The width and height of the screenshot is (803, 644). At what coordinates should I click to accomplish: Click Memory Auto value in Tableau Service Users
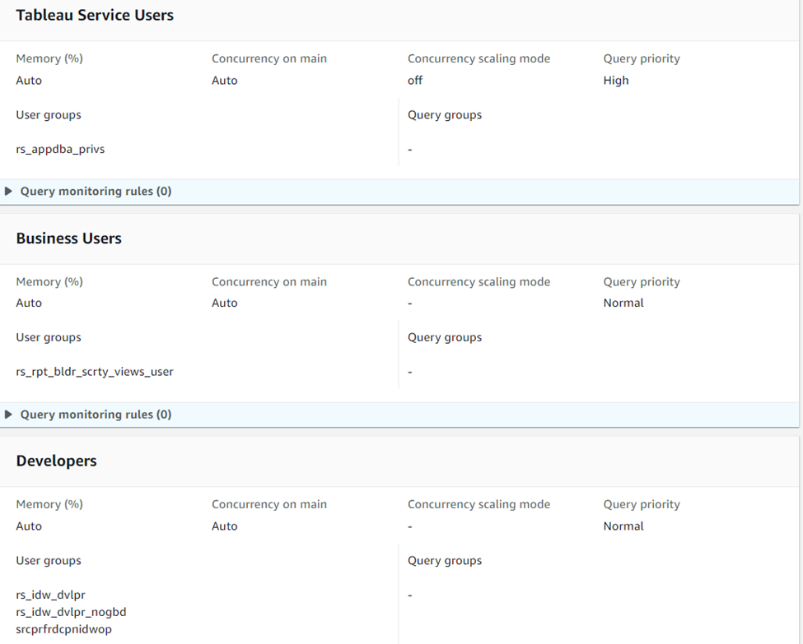click(29, 81)
